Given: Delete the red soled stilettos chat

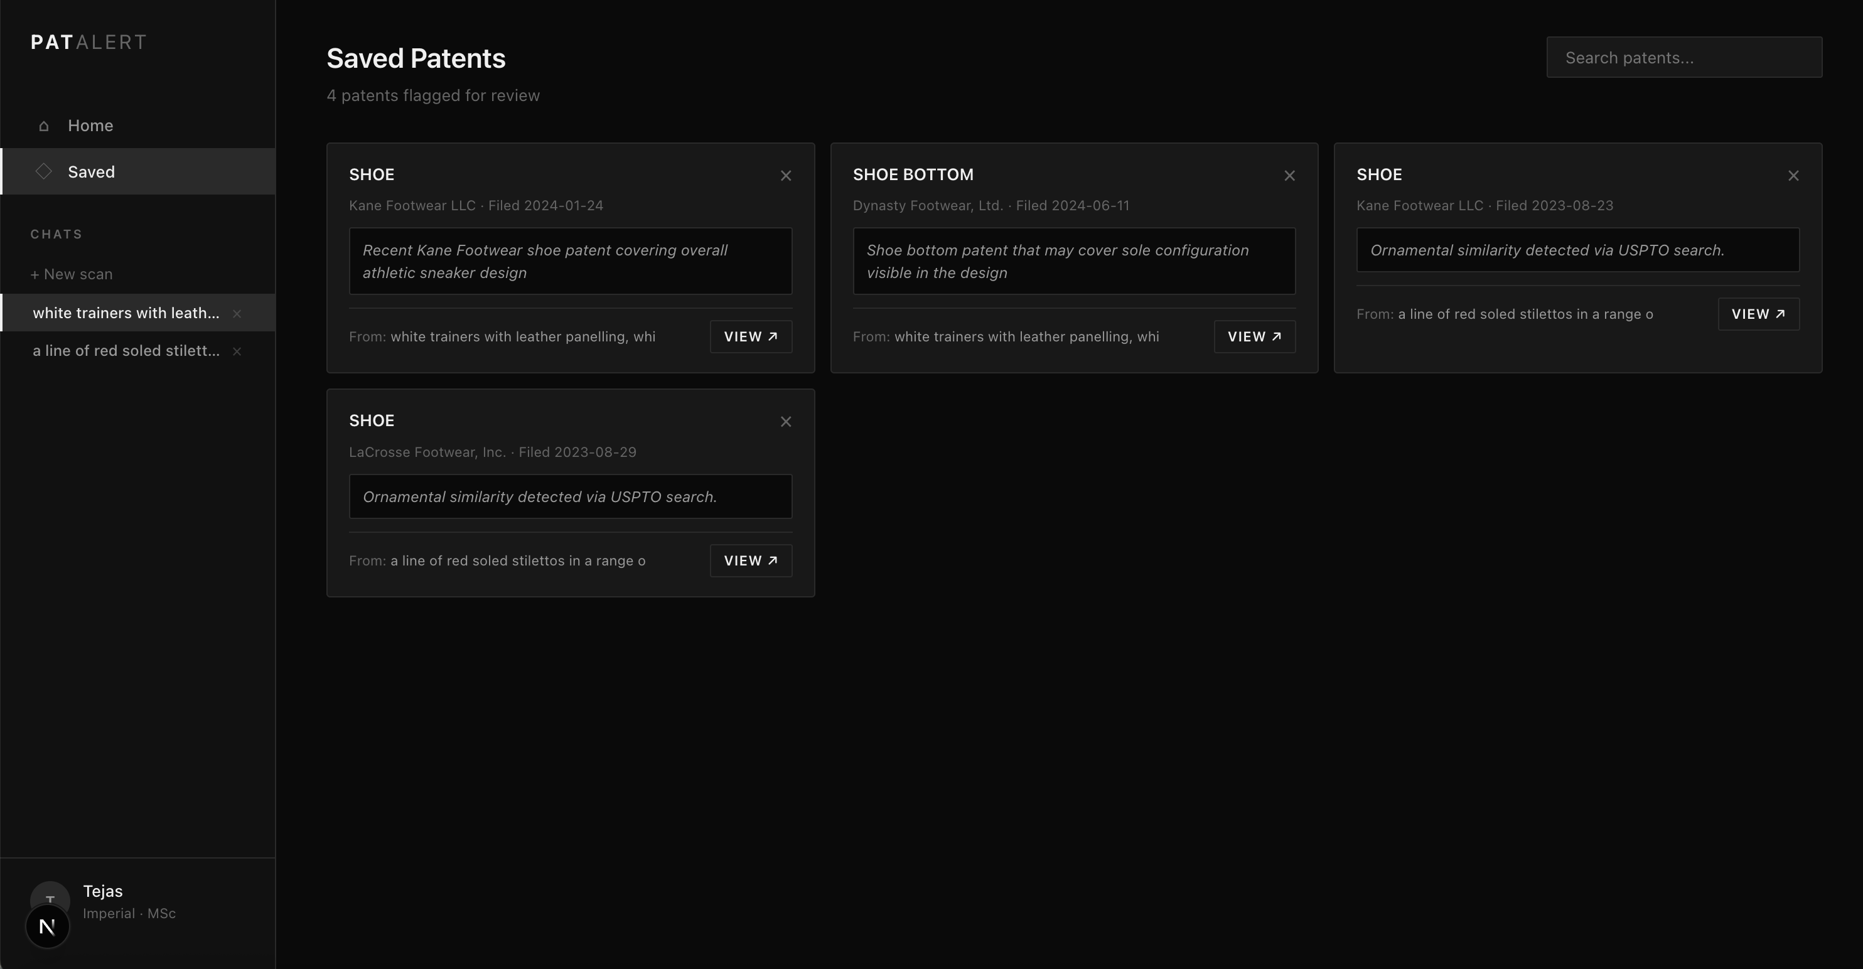Looking at the screenshot, I should [237, 351].
